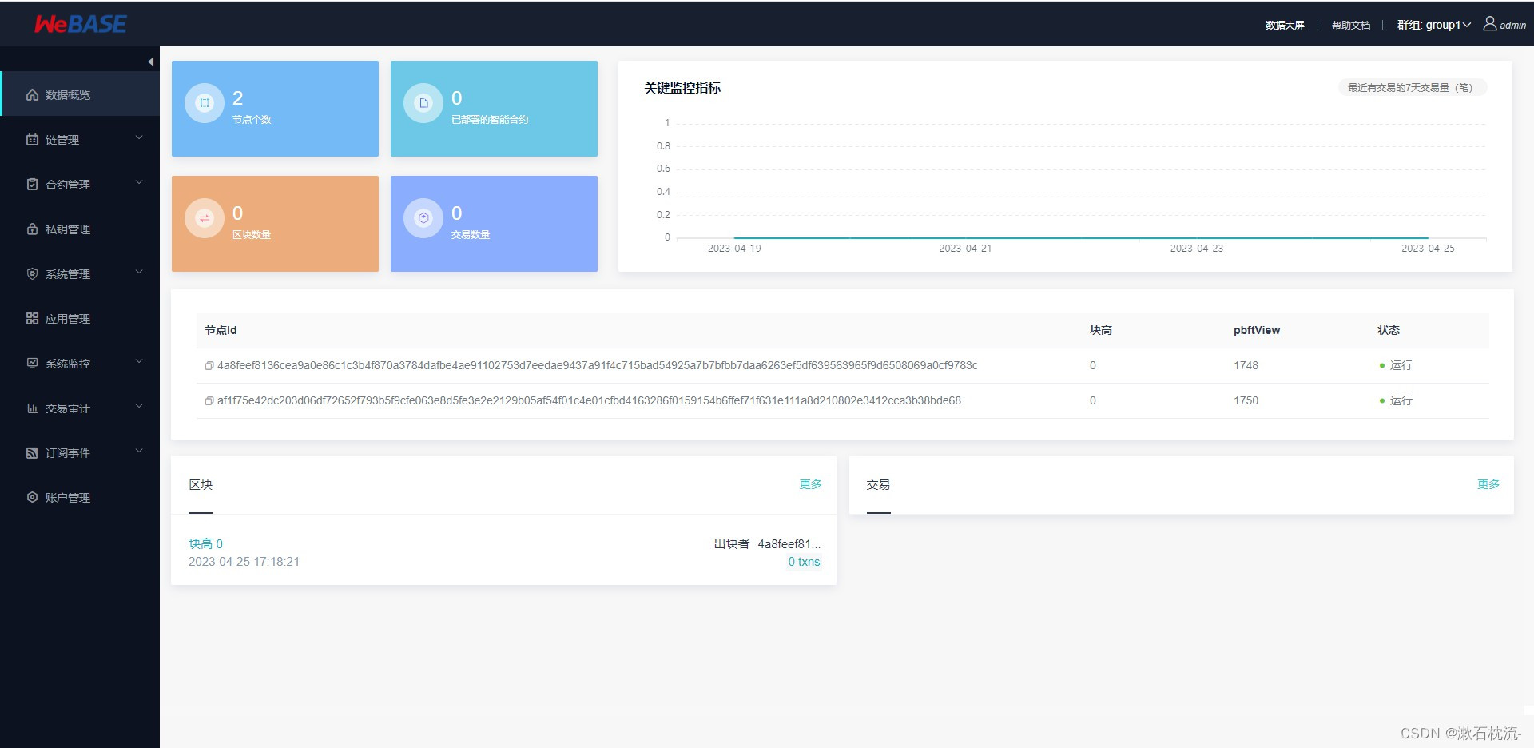The height and width of the screenshot is (748, 1534).
Task: Click 运行 status of node af1f75e4
Action: coord(1396,401)
